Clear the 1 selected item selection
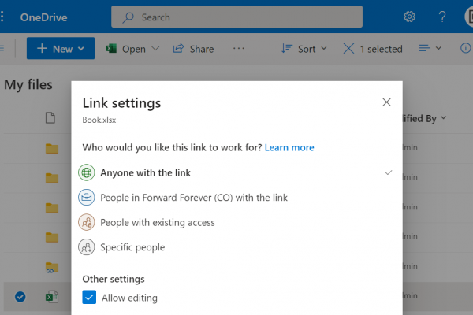Image resolution: width=473 pixels, height=315 pixels. [x=348, y=49]
